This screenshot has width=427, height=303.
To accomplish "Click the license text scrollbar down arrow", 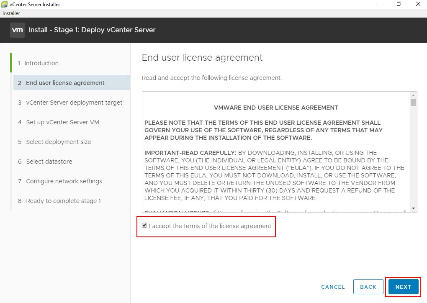I will tap(413, 208).
